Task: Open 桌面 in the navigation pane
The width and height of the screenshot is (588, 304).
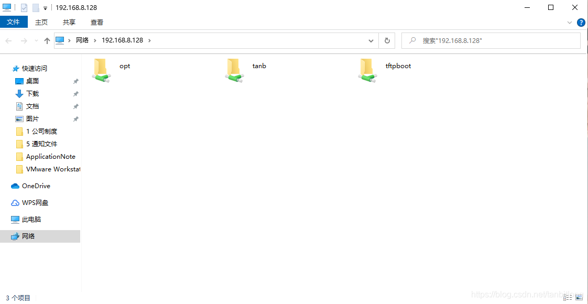Action: (x=32, y=81)
